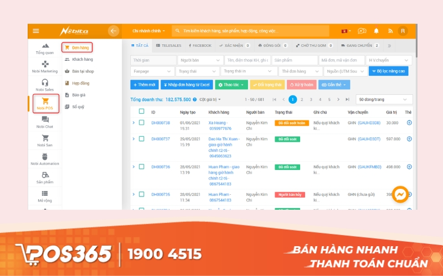443x276 pixels.
Task: Open Nobi Sales headset icon
Action: click(45, 82)
